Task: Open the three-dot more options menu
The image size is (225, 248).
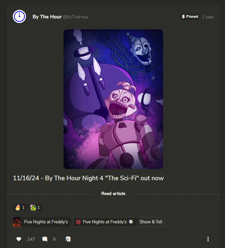Action: [208, 239]
